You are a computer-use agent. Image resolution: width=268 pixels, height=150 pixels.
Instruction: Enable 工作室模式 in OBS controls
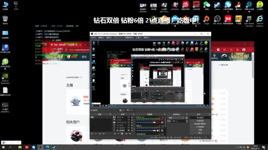pyautogui.click(x=200, y=127)
